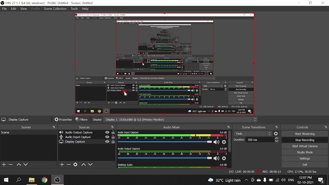The height and width of the screenshot is (185, 329).
Task: Click Start Virtual Camera button
Action: pyautogui.click(x=305, y=146)
